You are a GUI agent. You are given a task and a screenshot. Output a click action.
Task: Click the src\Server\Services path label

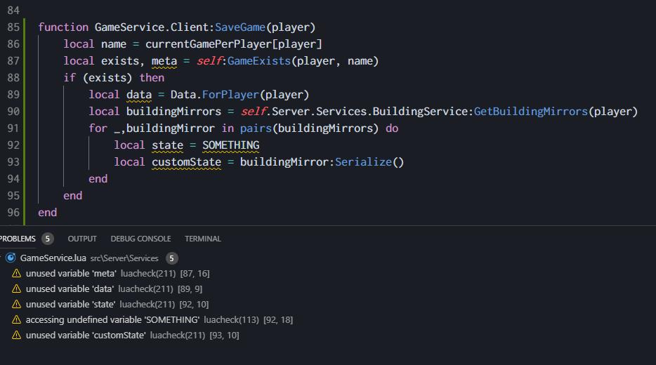[124, 258]
